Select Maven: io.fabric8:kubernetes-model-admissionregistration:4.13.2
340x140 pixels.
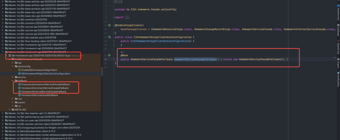point(45,135)
